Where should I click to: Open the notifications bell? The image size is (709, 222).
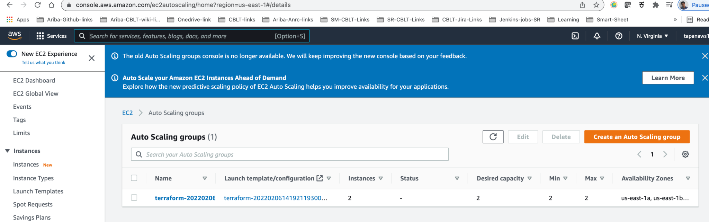(597, 36)
